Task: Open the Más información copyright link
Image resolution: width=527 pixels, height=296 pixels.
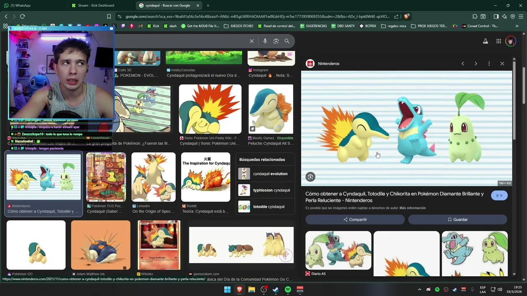Action: (x=413, y=208)
